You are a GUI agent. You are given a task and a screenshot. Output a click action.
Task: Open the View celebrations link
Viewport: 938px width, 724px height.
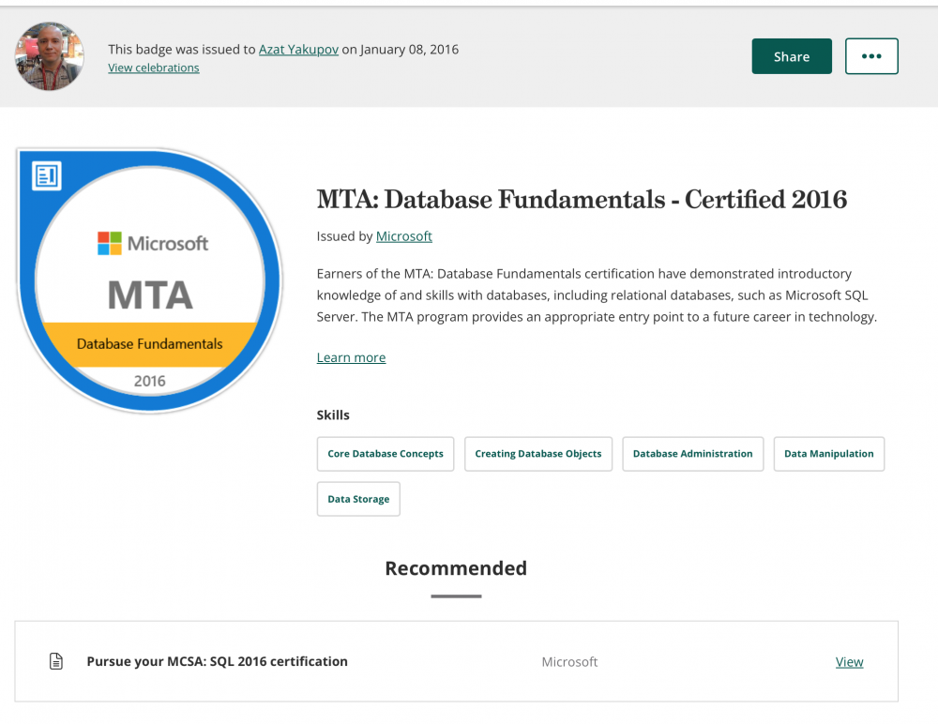tap(153, 68)
